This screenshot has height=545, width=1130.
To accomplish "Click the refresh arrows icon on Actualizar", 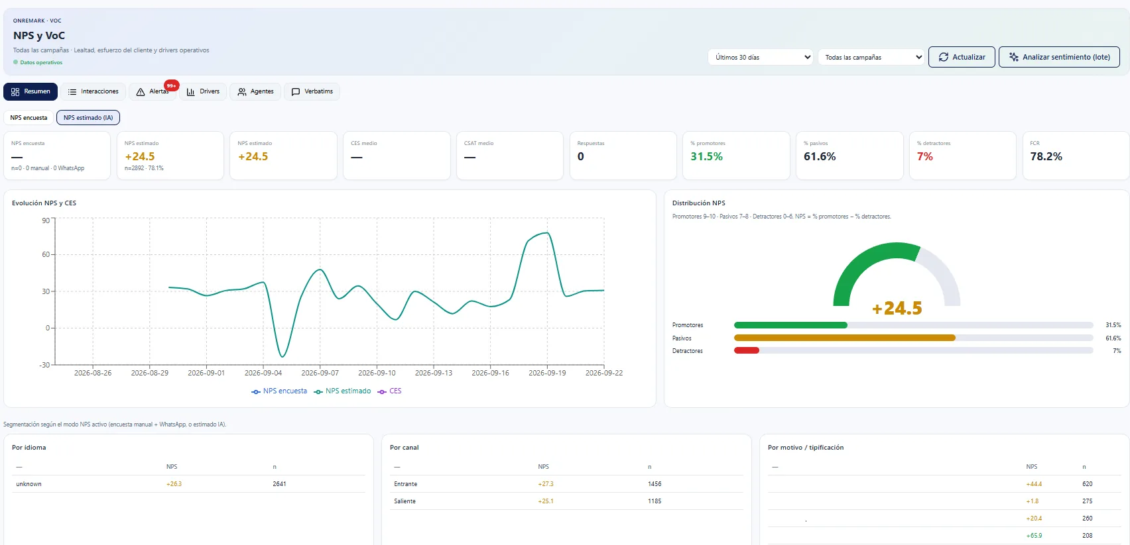I will [944, 58].
